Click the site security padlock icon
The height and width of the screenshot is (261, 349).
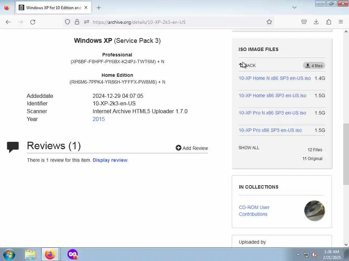coord(77,22)
